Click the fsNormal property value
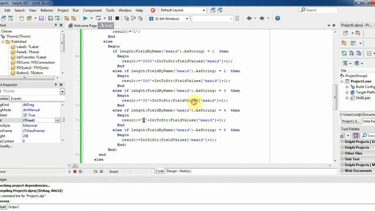 [x=30, y=125]
